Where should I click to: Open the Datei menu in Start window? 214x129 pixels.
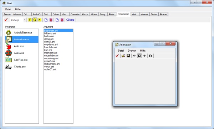coord(8,9)
